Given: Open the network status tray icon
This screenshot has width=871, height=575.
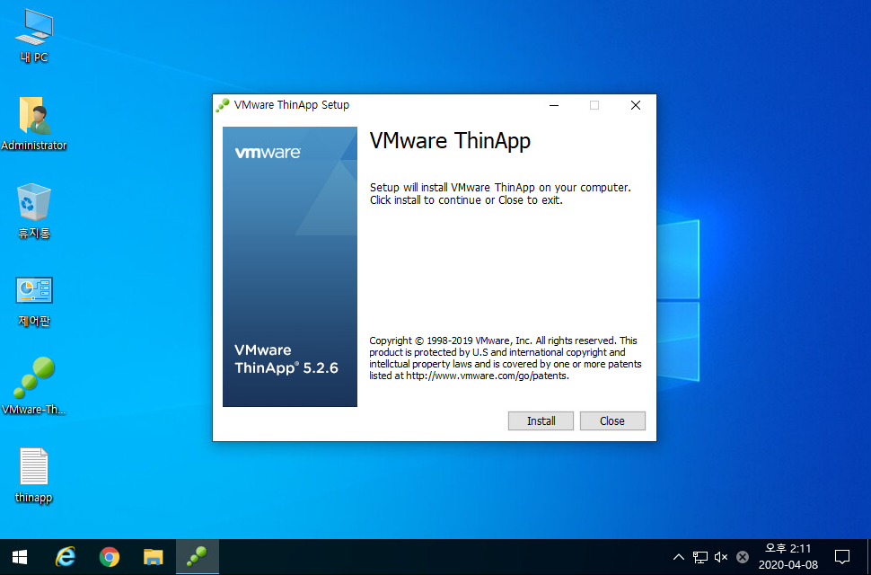Looking at the screenshot, I should click(699, 557).
